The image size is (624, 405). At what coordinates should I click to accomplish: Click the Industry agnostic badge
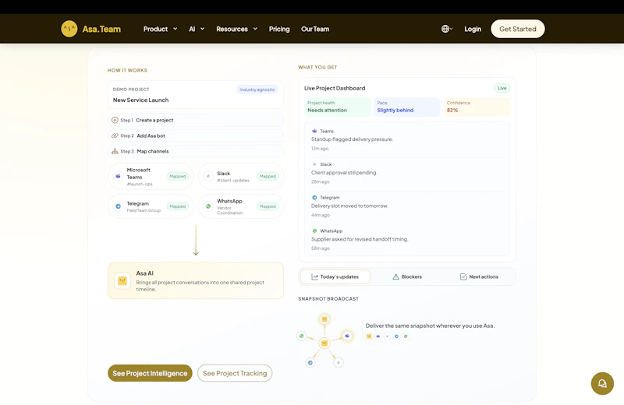click(x=257, y=90)
